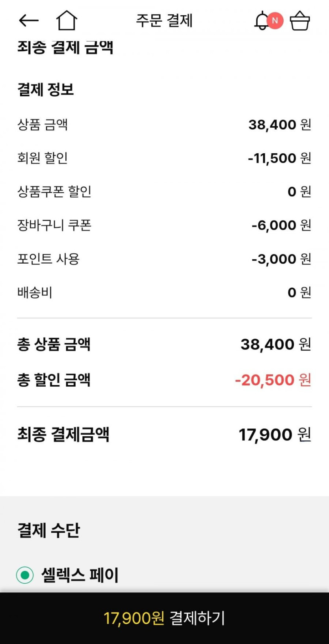329x644 pixels.
Task: Select the 셀렉스 페이 radio button
Action: coord(25,575)
